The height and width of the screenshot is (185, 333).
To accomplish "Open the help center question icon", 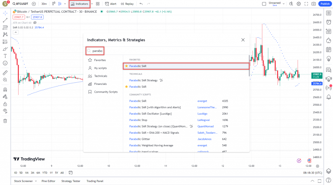I will coord(328,180).
